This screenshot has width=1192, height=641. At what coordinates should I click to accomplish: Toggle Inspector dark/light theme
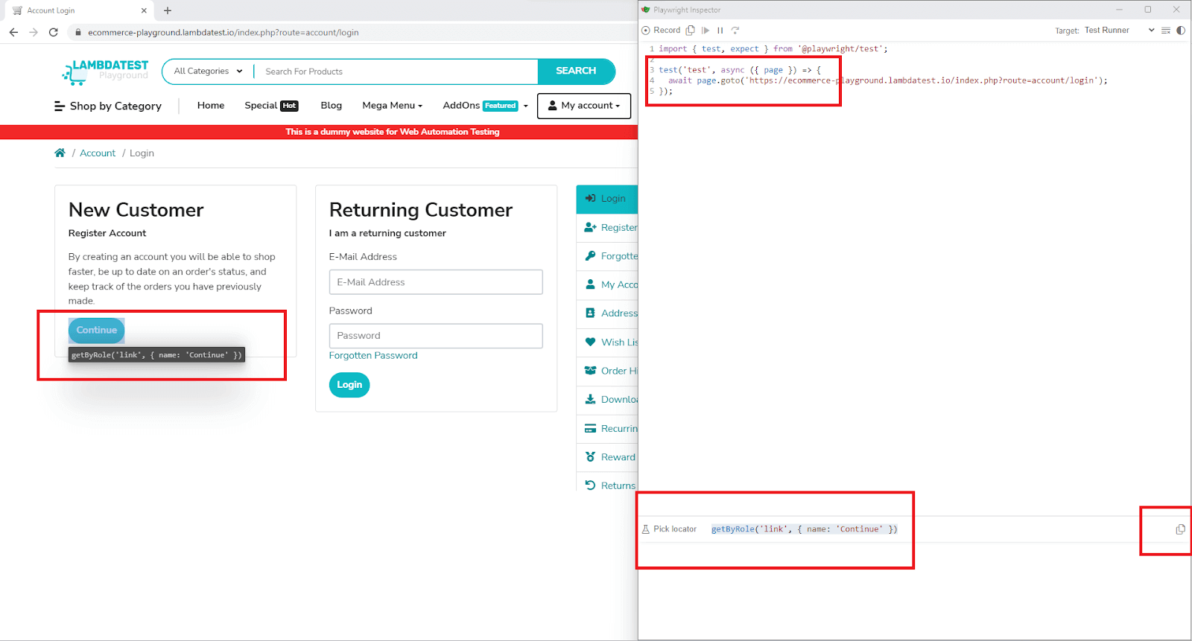1181,31
